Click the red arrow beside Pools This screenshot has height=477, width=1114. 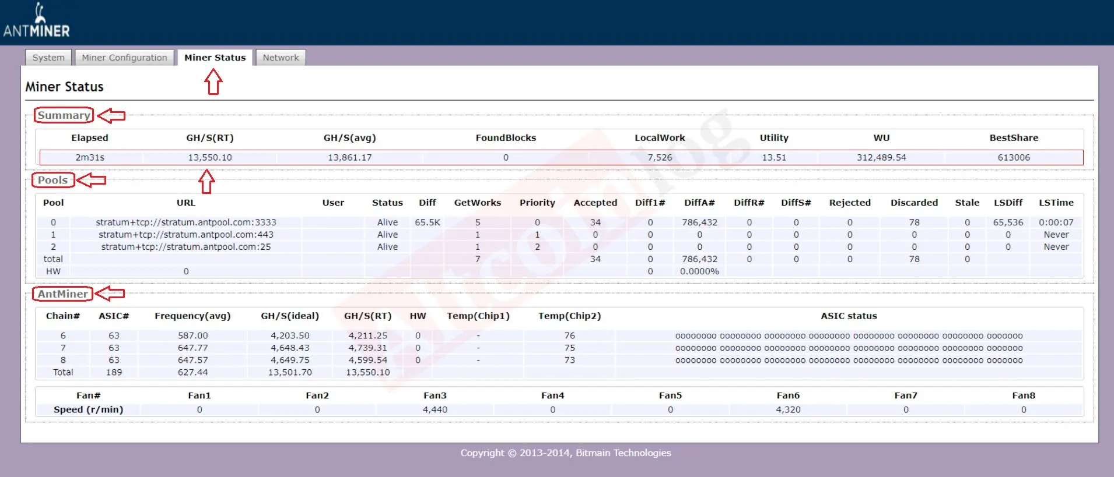tap(92, 180)
